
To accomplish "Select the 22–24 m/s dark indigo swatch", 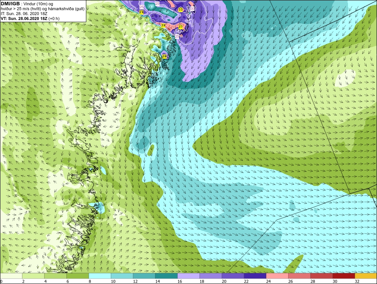I will pos(255,276).
